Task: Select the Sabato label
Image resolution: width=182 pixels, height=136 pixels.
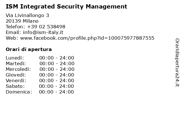Action: point(15,86)
